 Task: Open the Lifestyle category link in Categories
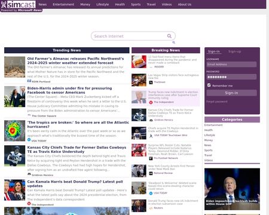pos(210,135)
